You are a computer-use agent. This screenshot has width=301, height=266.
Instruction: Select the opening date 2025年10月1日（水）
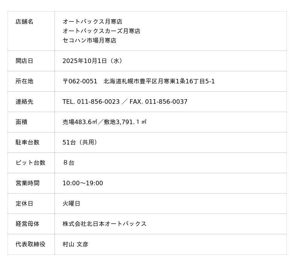coord(93,61)
